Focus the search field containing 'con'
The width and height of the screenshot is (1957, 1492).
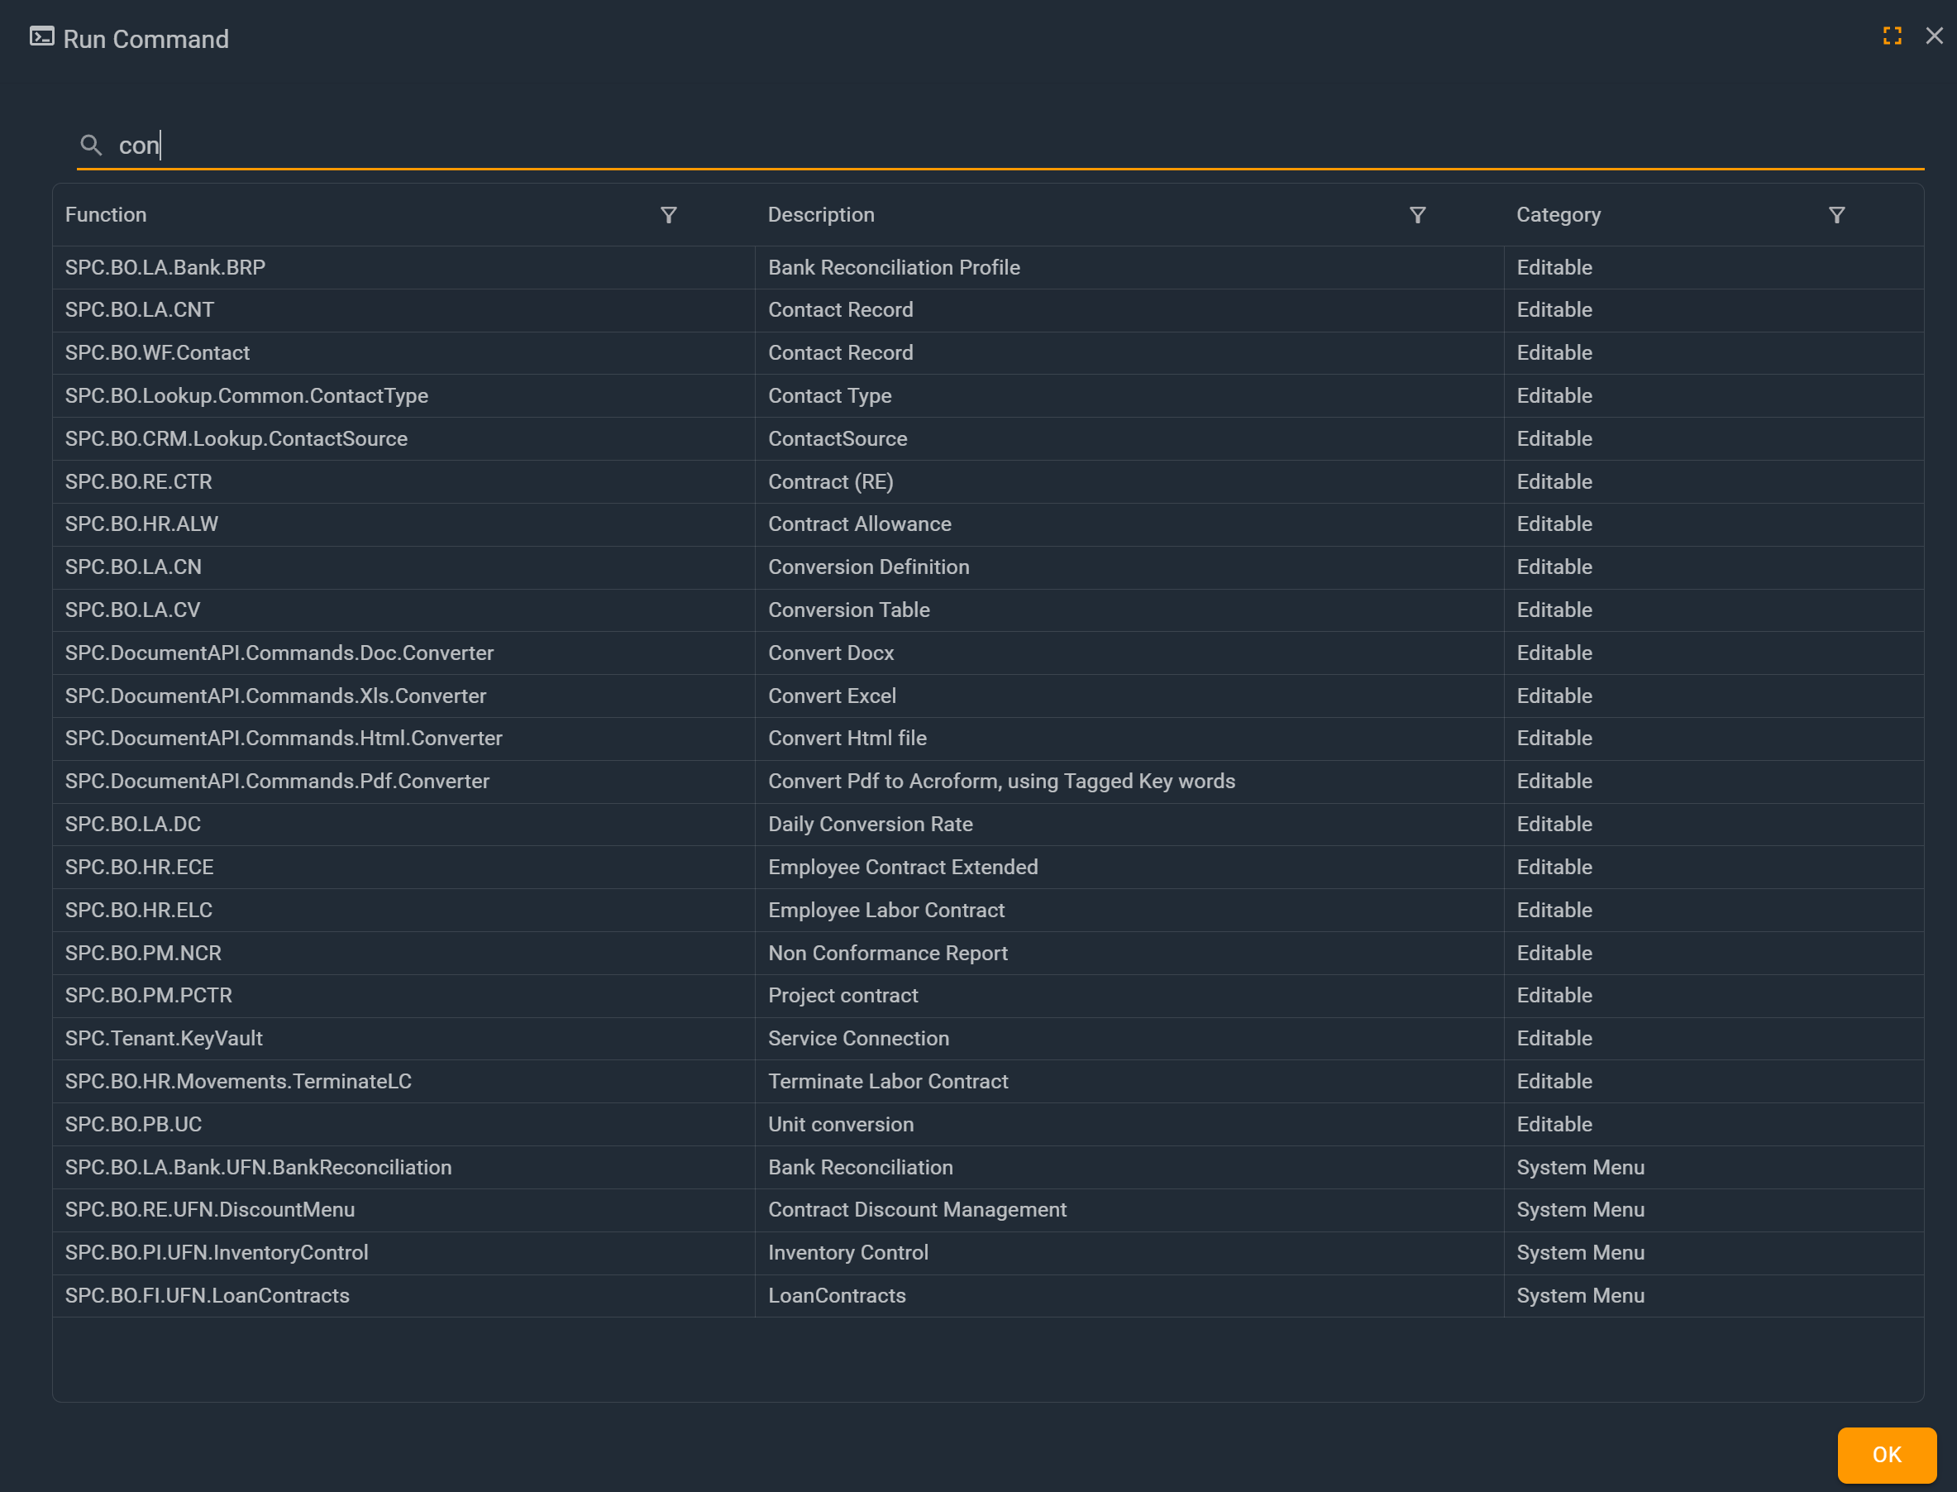click(x=1000, y=145)
